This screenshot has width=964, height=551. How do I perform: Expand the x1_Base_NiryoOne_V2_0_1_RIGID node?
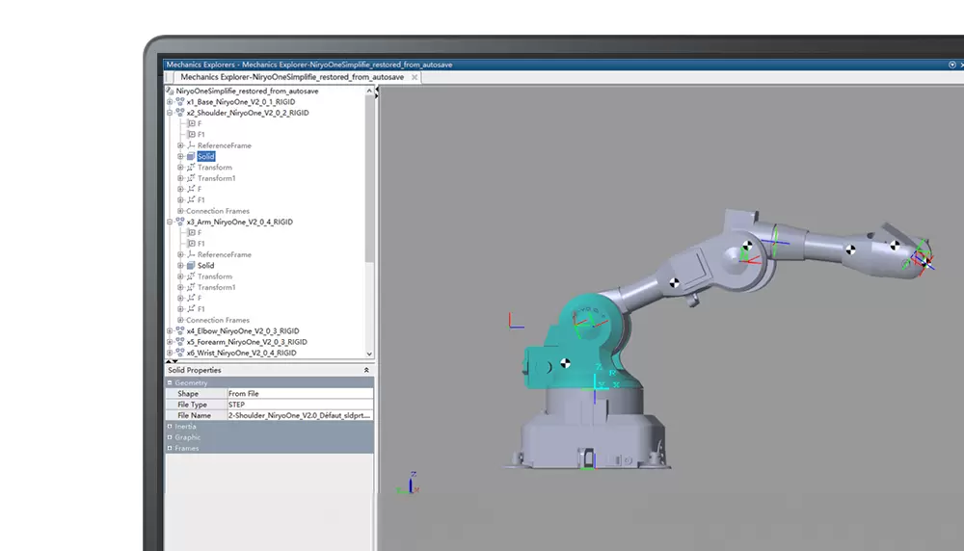coord(170,101)
